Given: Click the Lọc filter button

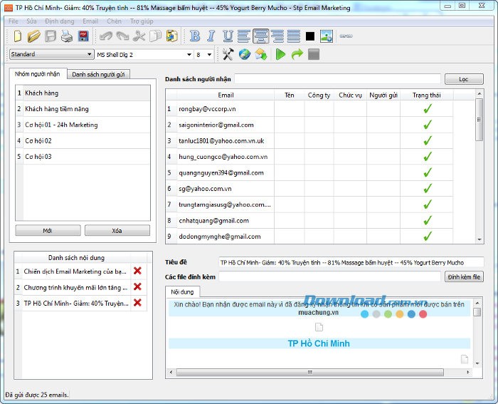Looking at the screenshot, I should 464,79.
